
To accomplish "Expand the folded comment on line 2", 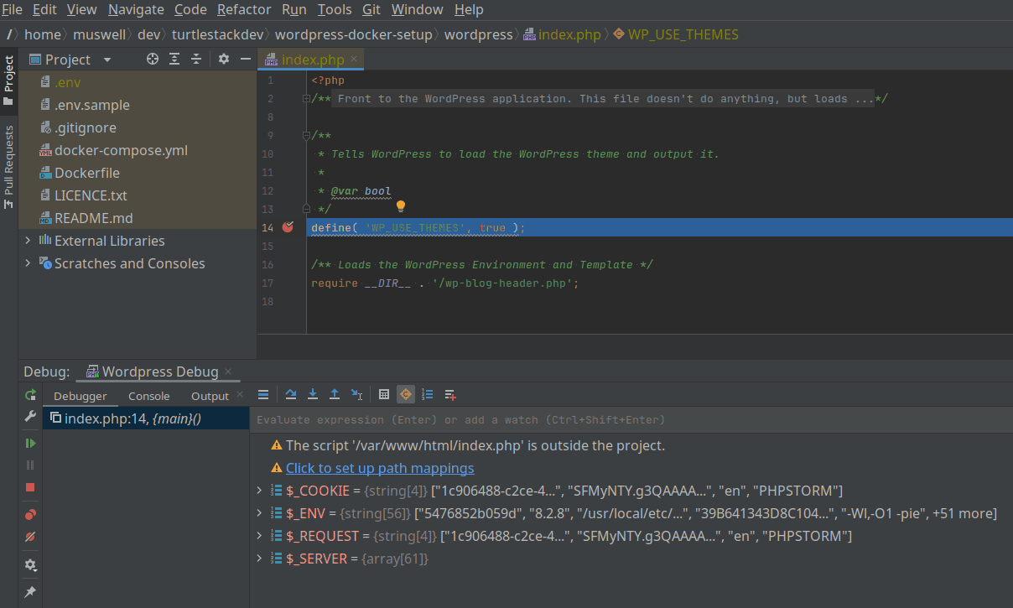I will pos(307,99).
